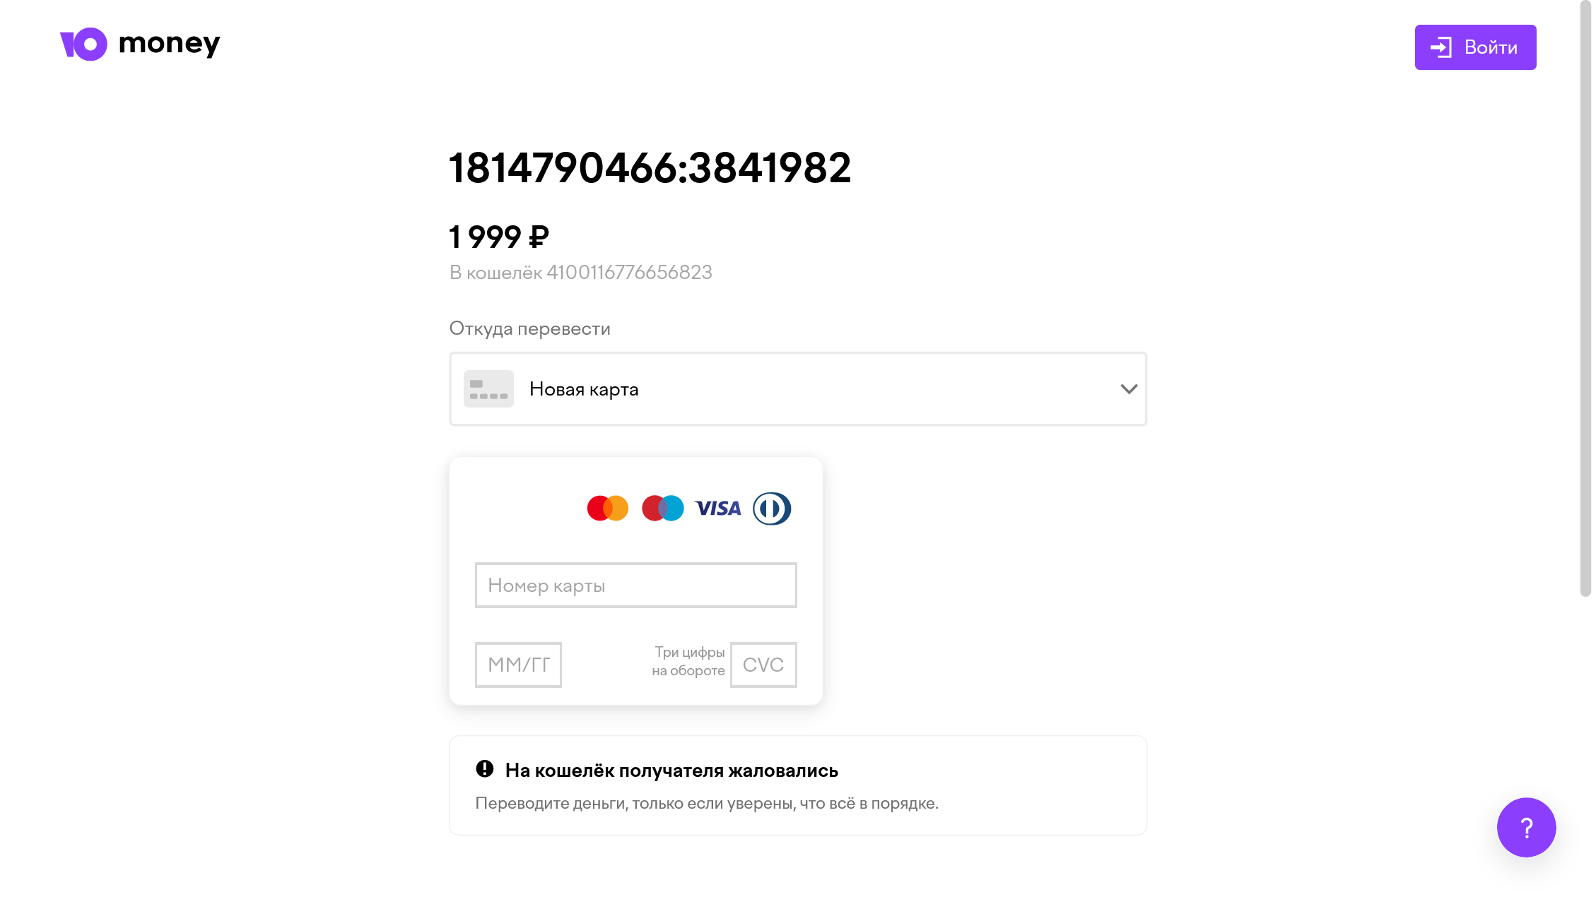Click the Войти login button

tap(1475, 47)
